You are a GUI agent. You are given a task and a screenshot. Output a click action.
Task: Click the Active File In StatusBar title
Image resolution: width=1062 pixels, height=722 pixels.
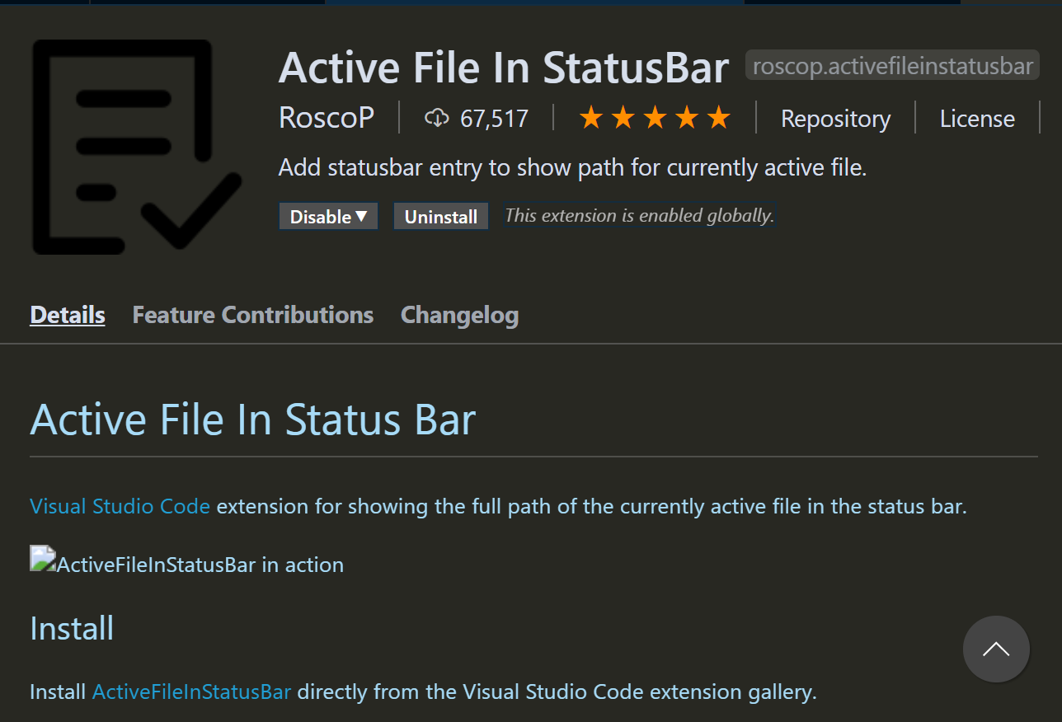504,68
